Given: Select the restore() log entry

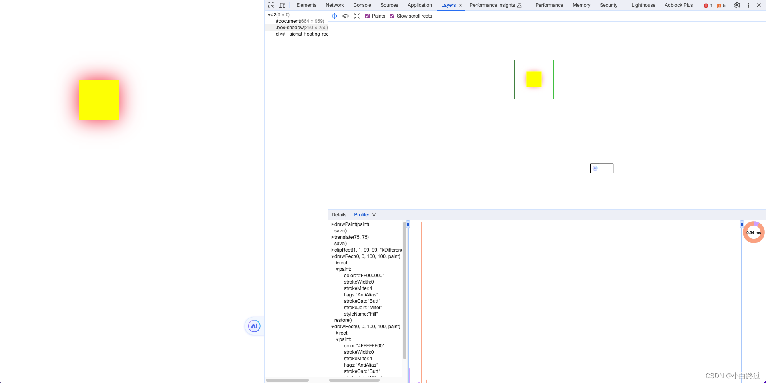Looking at the screenshot, I should 343,320.
